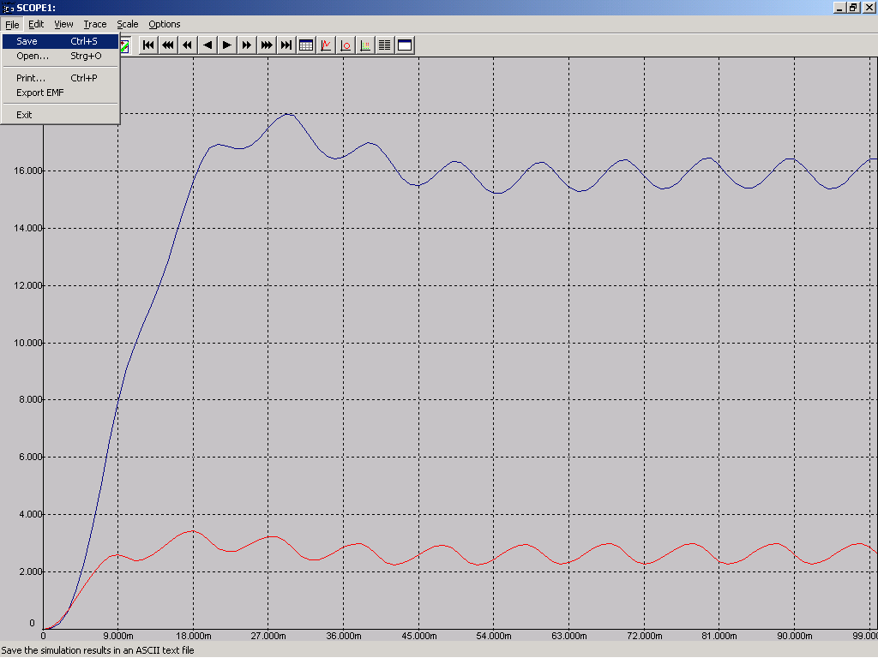
Task: Click the red line-curve plot icon
Action: click(x=325, y=45)
